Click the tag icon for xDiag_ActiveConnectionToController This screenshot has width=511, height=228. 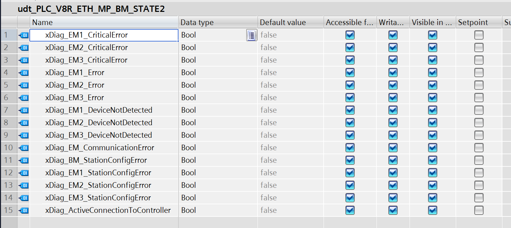click(24, 211)
